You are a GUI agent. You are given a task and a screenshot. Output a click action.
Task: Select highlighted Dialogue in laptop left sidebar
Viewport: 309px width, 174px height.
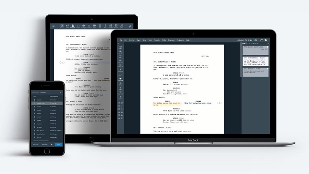pyautogui.click(x=121, y=79)
